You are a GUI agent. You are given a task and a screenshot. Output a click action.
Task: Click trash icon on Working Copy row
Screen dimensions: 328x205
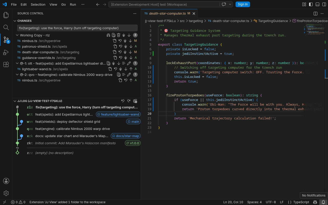coord(119,35)
